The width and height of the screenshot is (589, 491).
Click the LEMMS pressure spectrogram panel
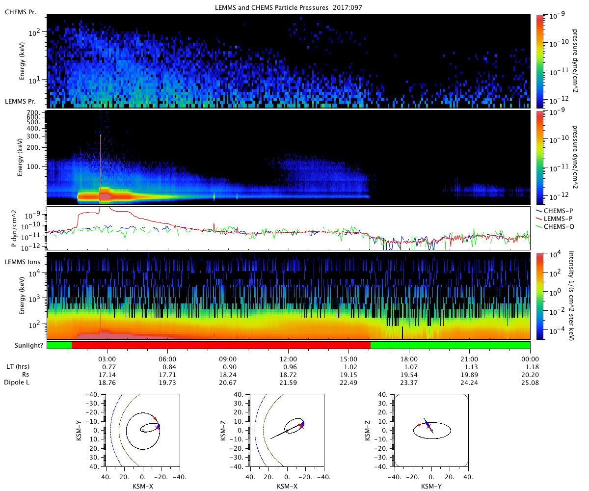click(x=288, y=158)
